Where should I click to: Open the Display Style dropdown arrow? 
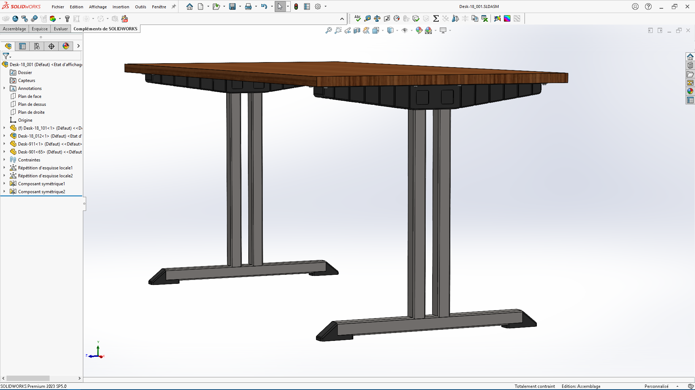397,31
